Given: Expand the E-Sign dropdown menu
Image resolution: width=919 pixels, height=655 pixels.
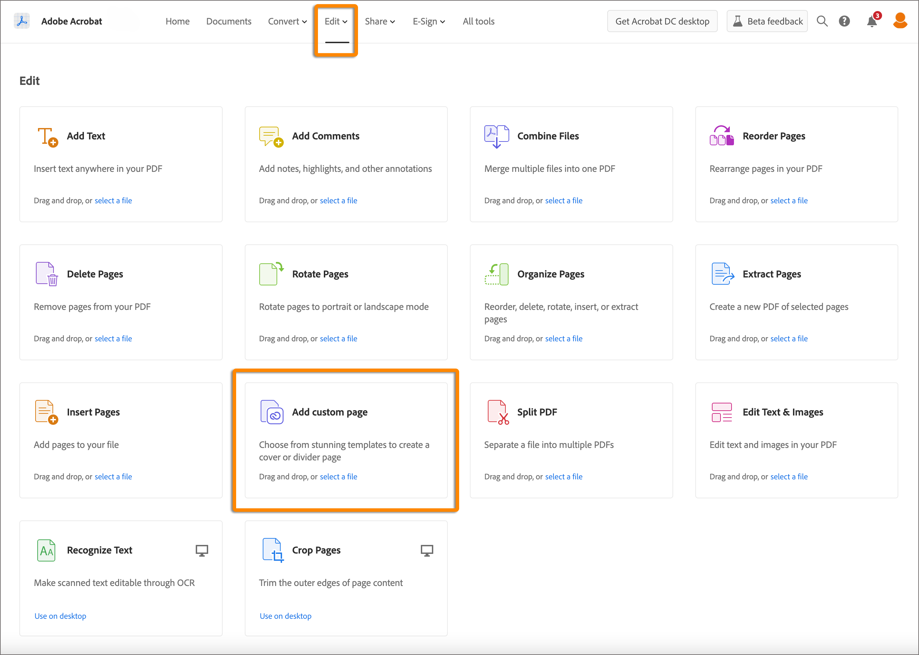Looking at the screenshot, I should coord(428,21).
